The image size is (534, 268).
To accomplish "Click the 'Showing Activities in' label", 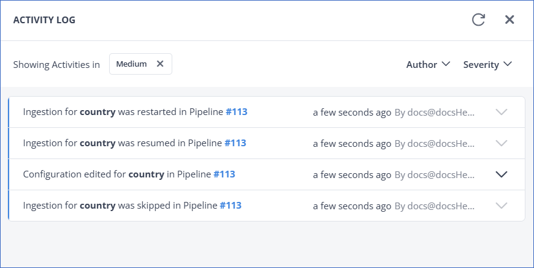I will click(x=56, y=64).
